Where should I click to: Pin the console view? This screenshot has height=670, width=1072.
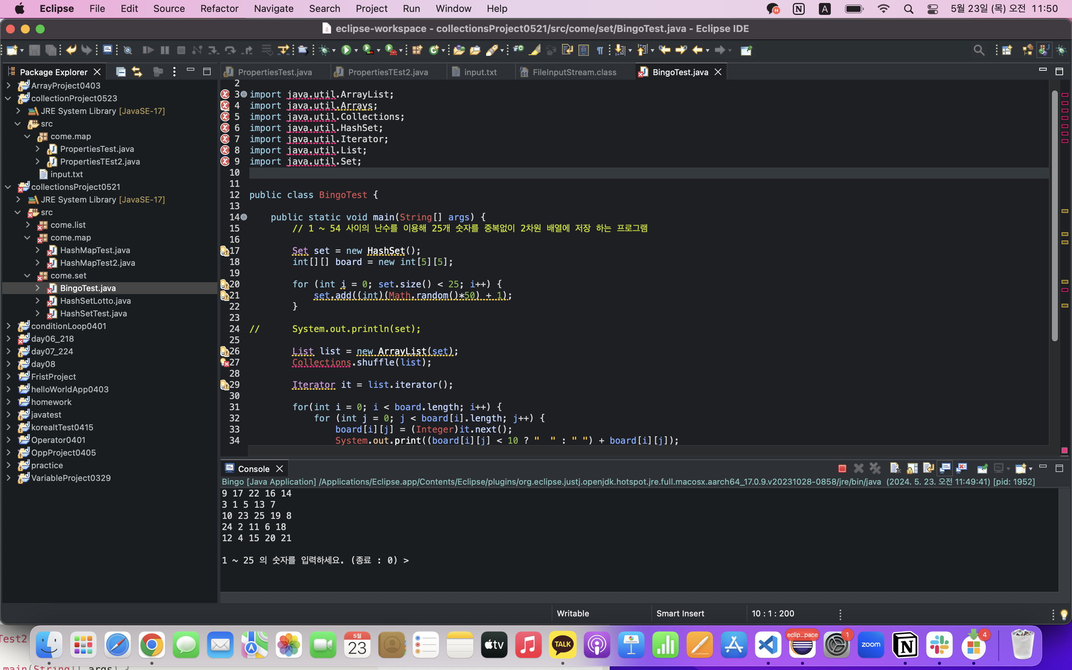(982, 468)
